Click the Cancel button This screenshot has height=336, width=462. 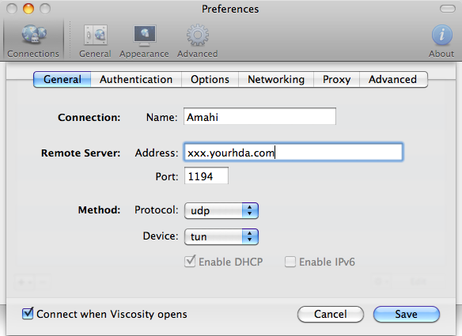point(331,314)
